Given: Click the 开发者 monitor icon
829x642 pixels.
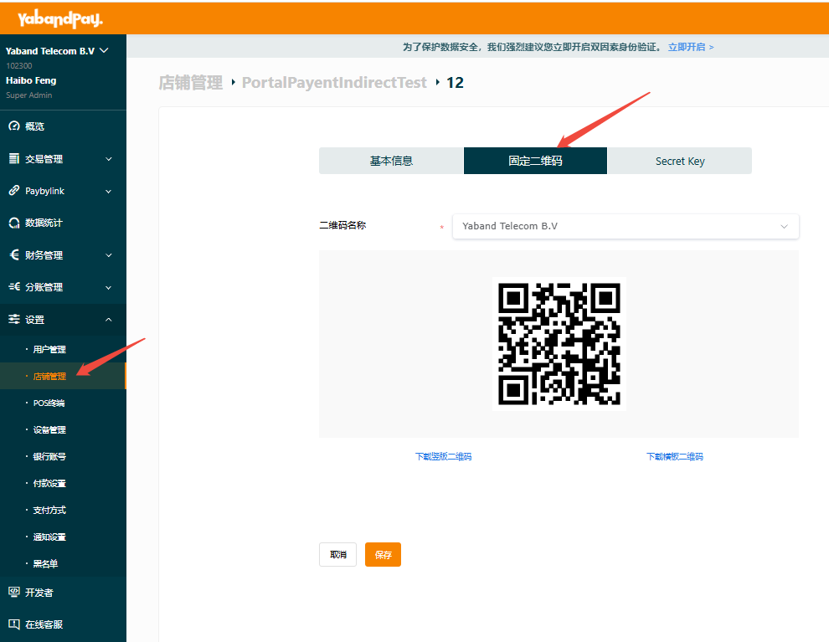Looking at the screenshot, I should click(14, 593).
